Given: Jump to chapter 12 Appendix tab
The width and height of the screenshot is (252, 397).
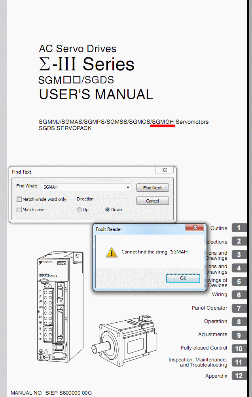Looking at the screenshot, I should pos(239,376).
